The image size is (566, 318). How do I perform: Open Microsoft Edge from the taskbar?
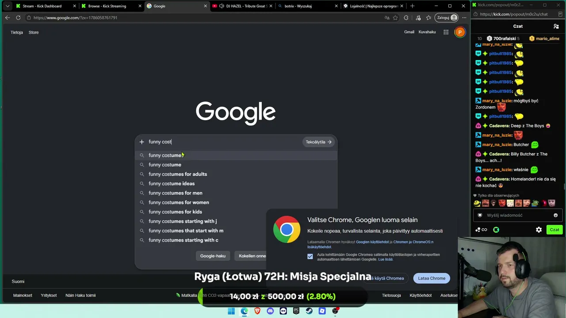244,311
